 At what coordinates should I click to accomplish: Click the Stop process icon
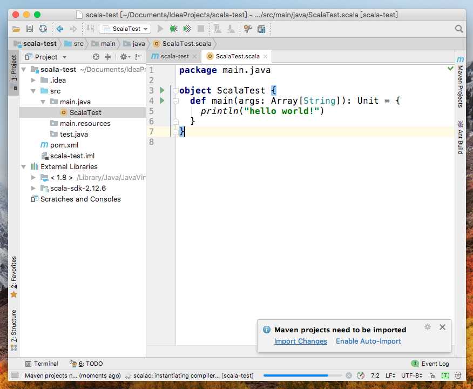tap(201, 29)
